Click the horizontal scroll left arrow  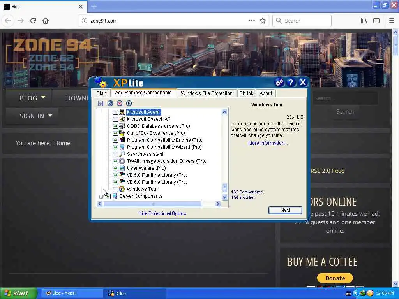pos(99,204)
